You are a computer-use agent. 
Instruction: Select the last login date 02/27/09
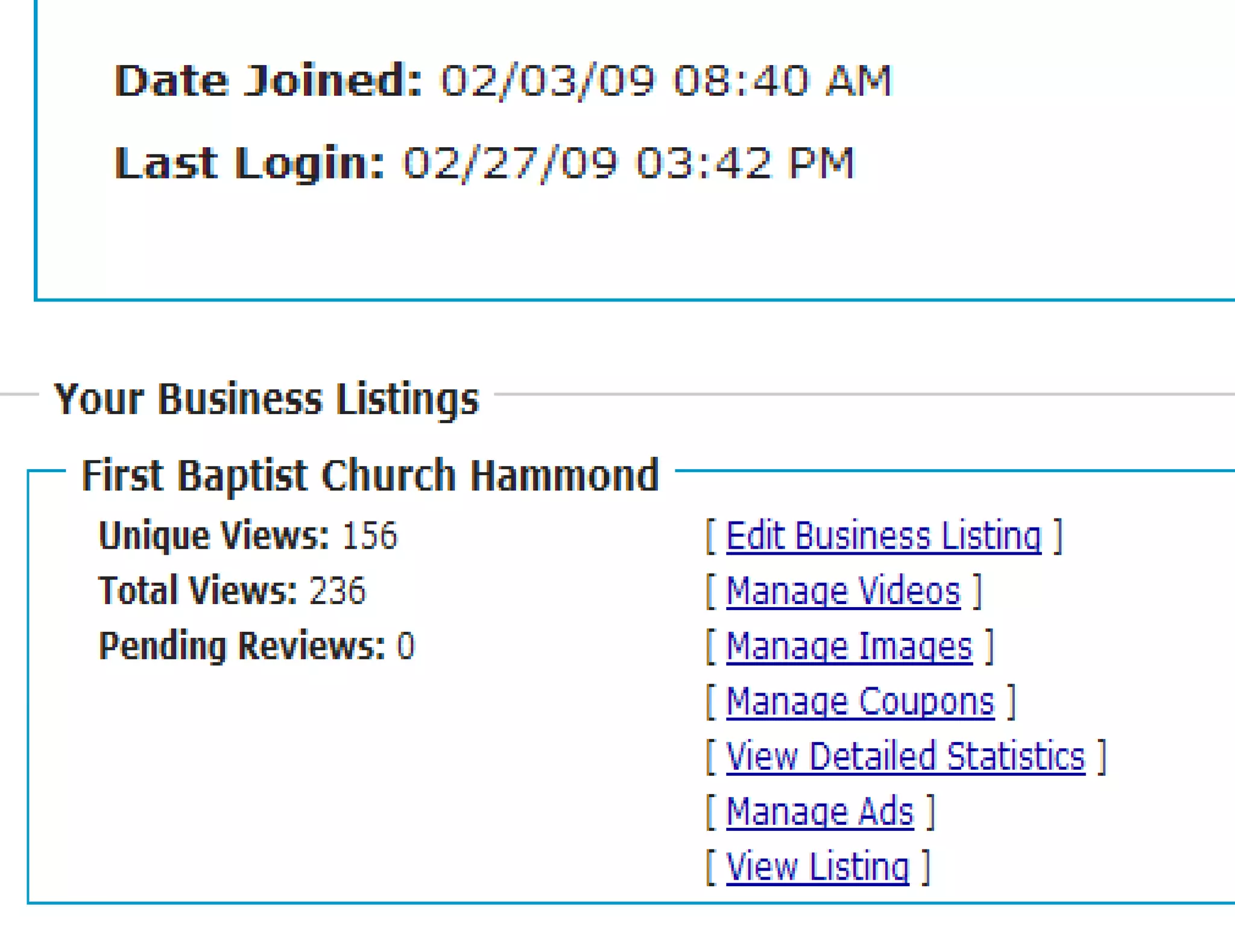(x=510, y=163)
